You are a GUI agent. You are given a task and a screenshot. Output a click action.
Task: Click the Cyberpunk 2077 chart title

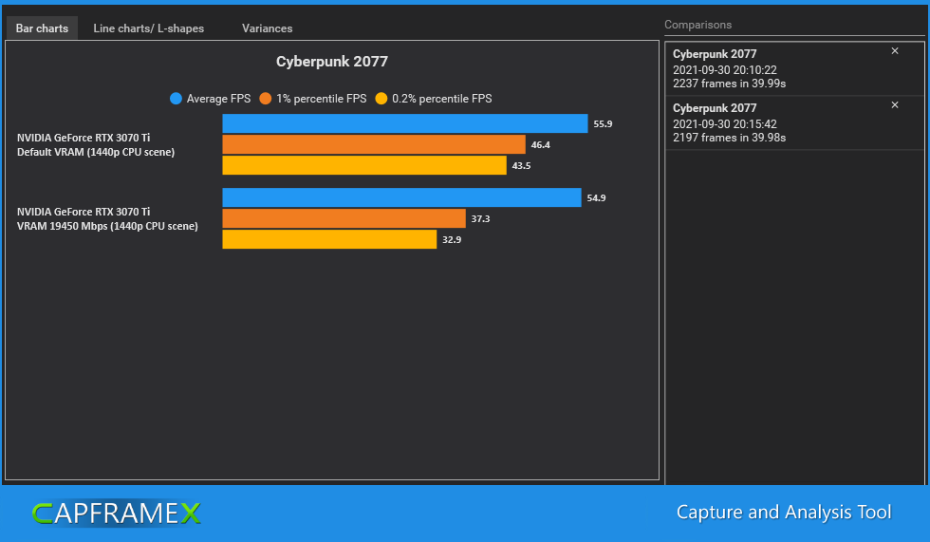pos(332,62)
